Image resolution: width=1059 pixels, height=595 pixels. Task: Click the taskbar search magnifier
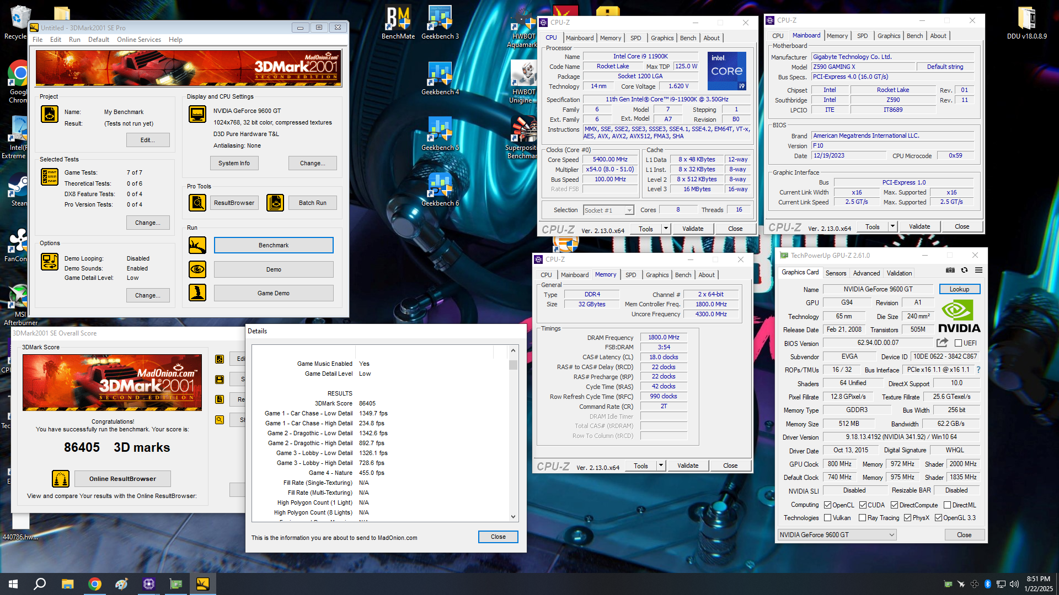point(40,584)
